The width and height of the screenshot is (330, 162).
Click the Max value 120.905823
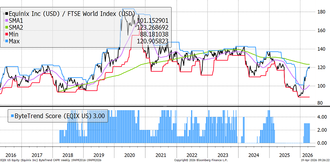(x=153, y=41)
